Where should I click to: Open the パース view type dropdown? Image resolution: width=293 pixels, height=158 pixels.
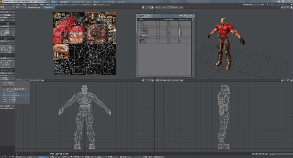point(160,7)
